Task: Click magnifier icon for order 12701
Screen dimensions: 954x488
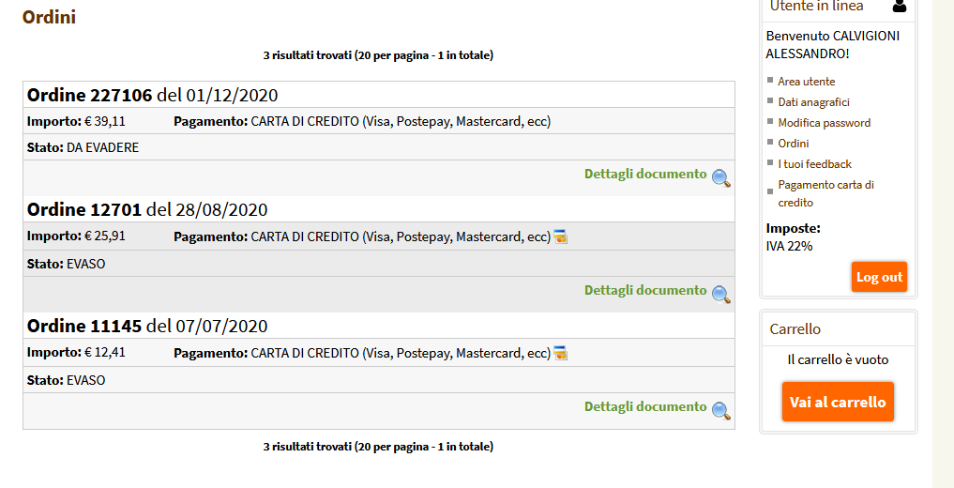Action: 721,295
